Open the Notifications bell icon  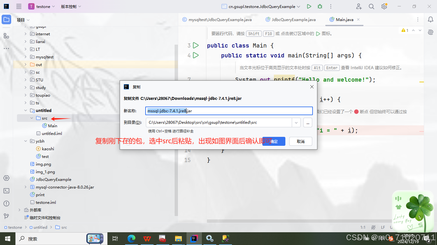(431, 20)
